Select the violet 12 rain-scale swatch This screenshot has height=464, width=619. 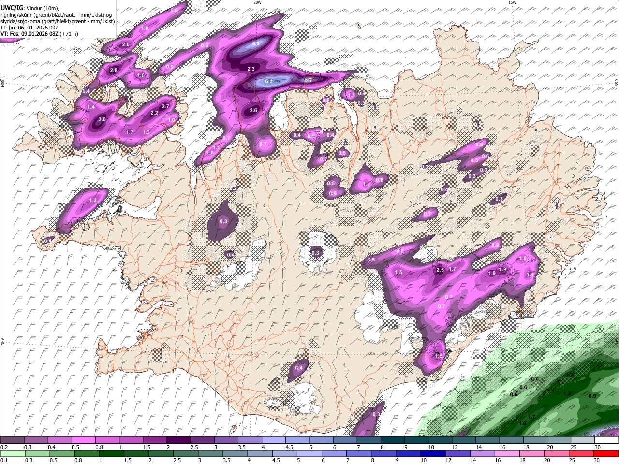pyautogui.click(x=458, y=454)
